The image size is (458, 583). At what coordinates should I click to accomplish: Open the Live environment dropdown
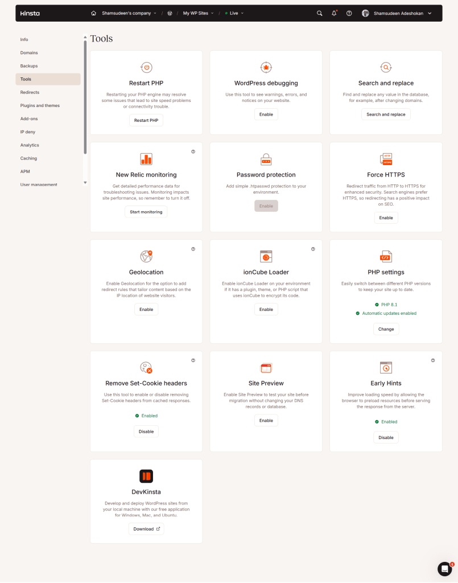point(234,13)
